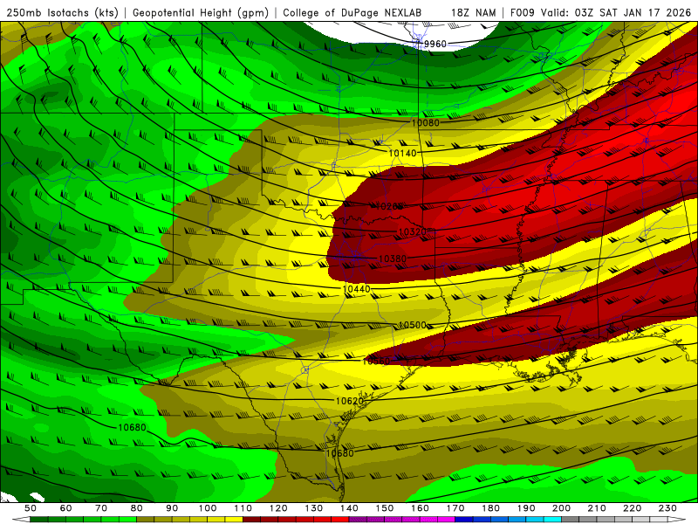Click the 130 kts legend value
Screen dimensions: 698x524
(x=313, y=508)
